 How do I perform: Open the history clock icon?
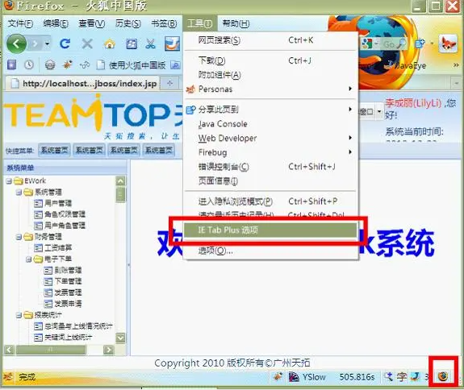pyautogui.click(x=29, y=64)
